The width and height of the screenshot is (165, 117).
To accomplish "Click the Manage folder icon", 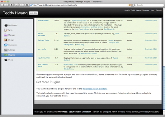I will [6, 35].
